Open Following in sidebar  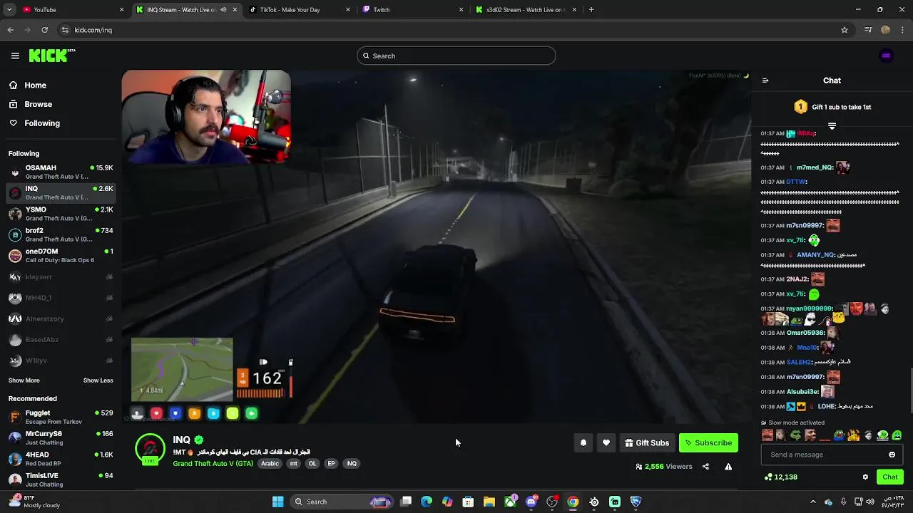(x=42, y=123)
